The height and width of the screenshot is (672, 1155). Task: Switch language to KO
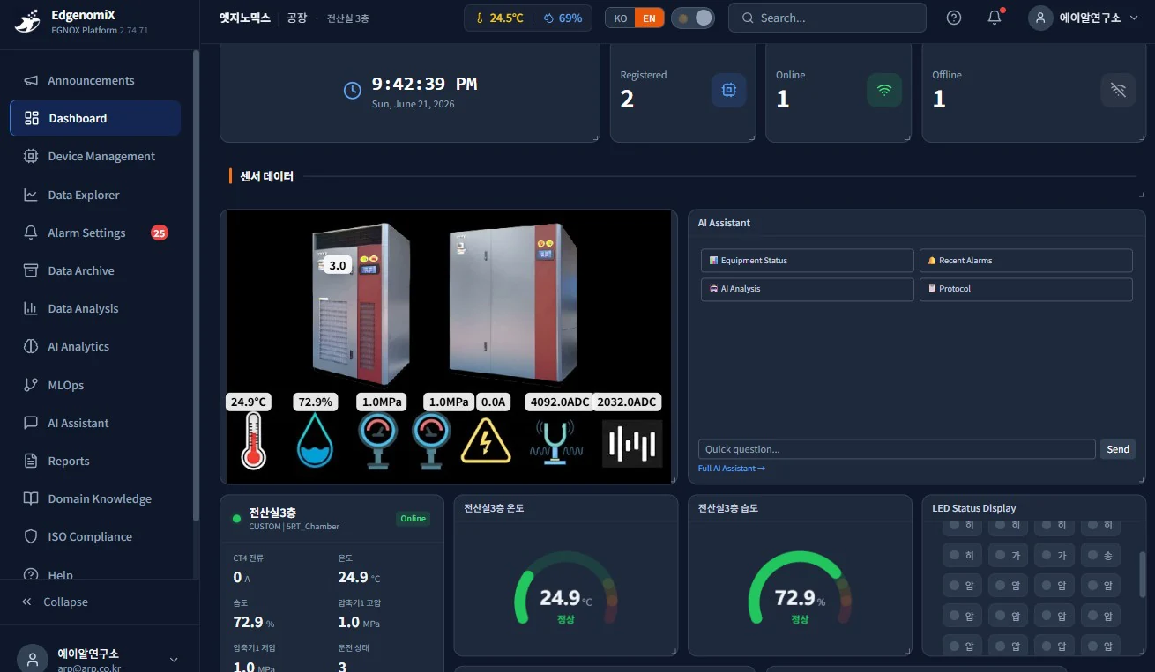point(621,18)
